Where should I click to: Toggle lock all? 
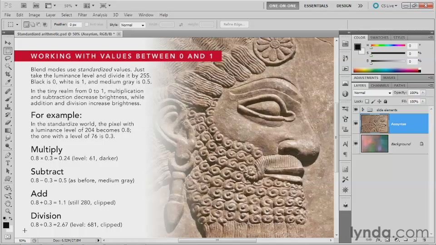coord(386,101)
